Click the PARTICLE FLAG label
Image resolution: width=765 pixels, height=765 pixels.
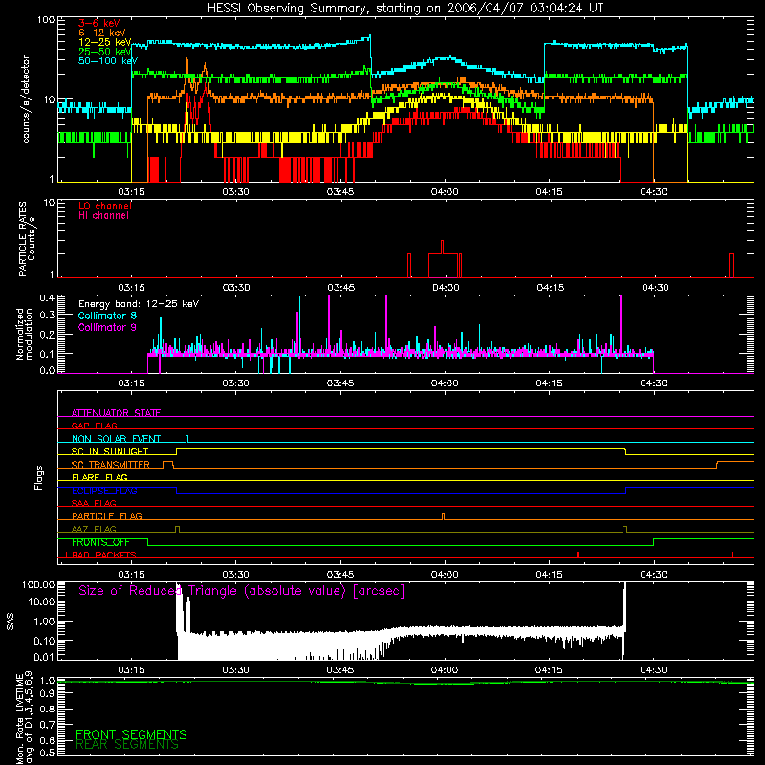click(107, 515)
